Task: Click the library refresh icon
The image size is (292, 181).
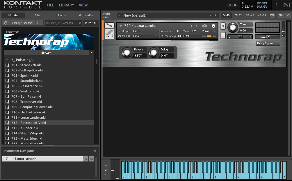Action: [x=6, y=23]
